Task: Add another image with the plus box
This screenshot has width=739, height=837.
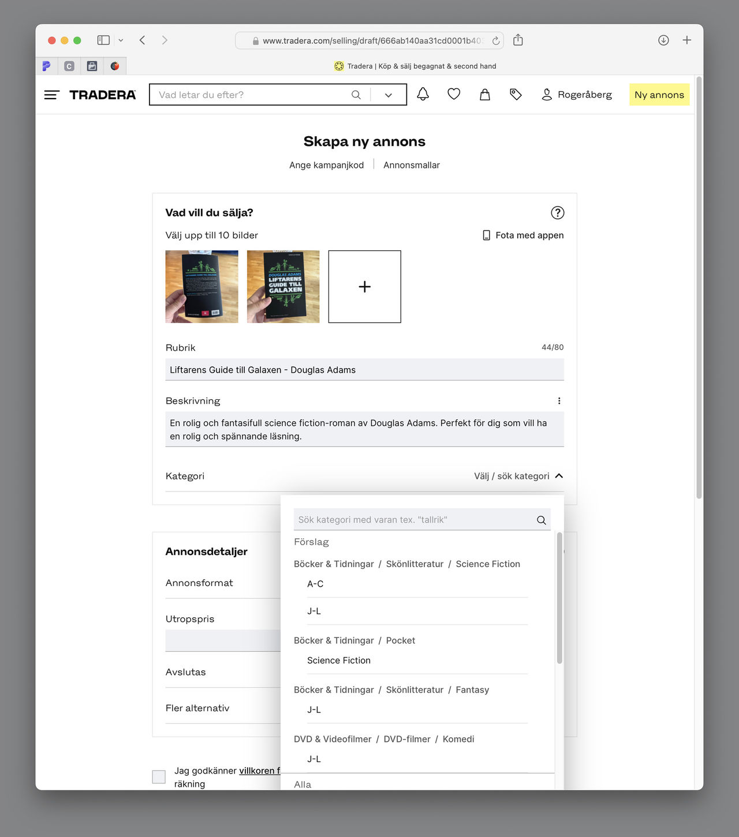Action: (364, 287)
